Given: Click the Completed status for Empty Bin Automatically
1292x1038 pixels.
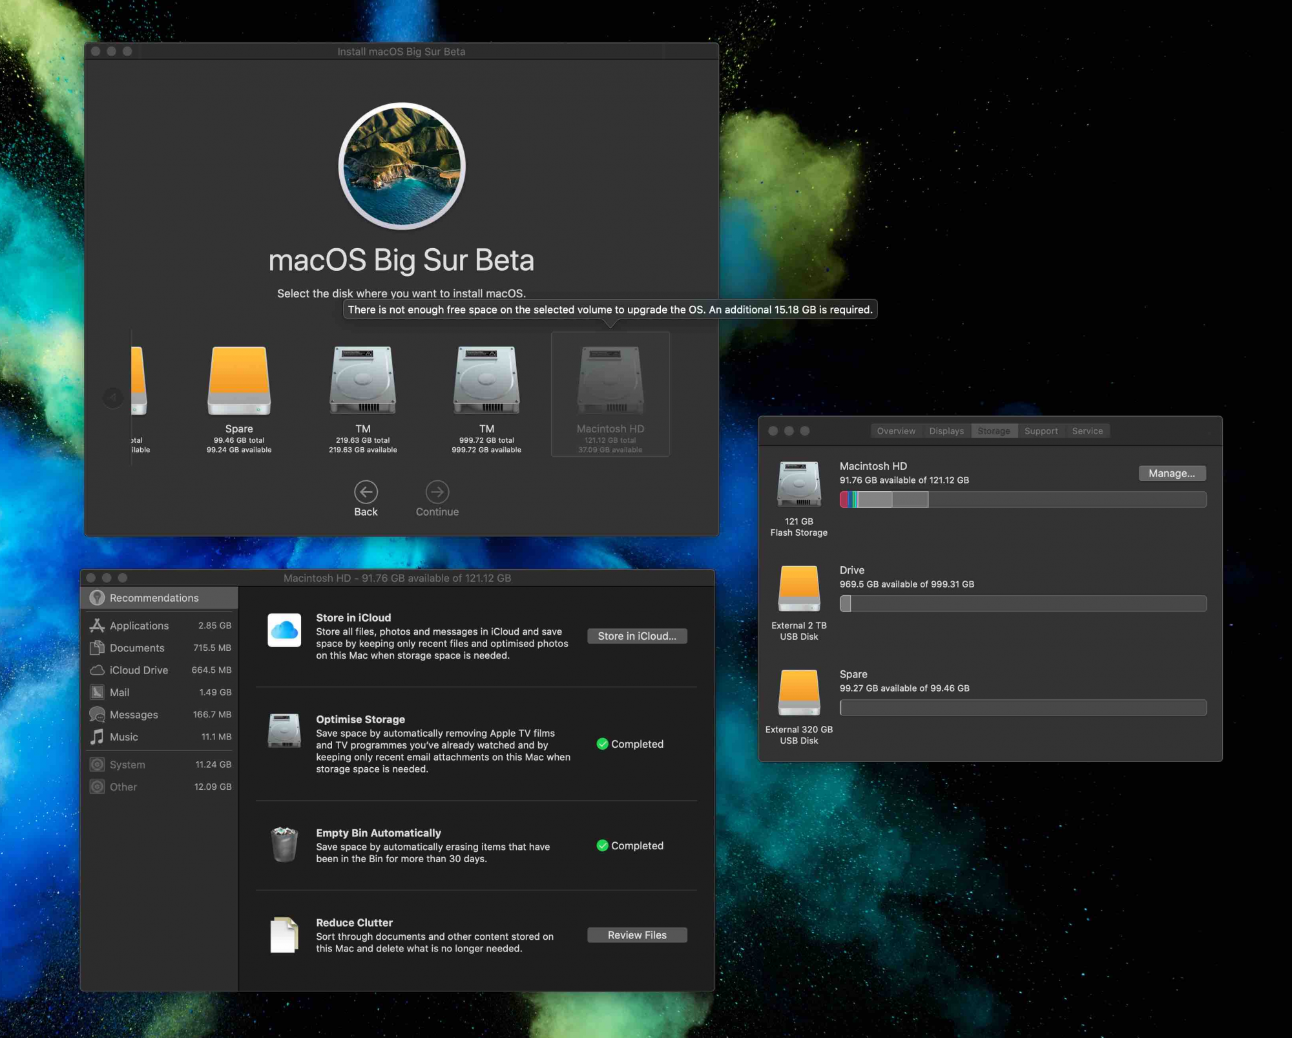Looking at the screenshot, I should (630, 845).
